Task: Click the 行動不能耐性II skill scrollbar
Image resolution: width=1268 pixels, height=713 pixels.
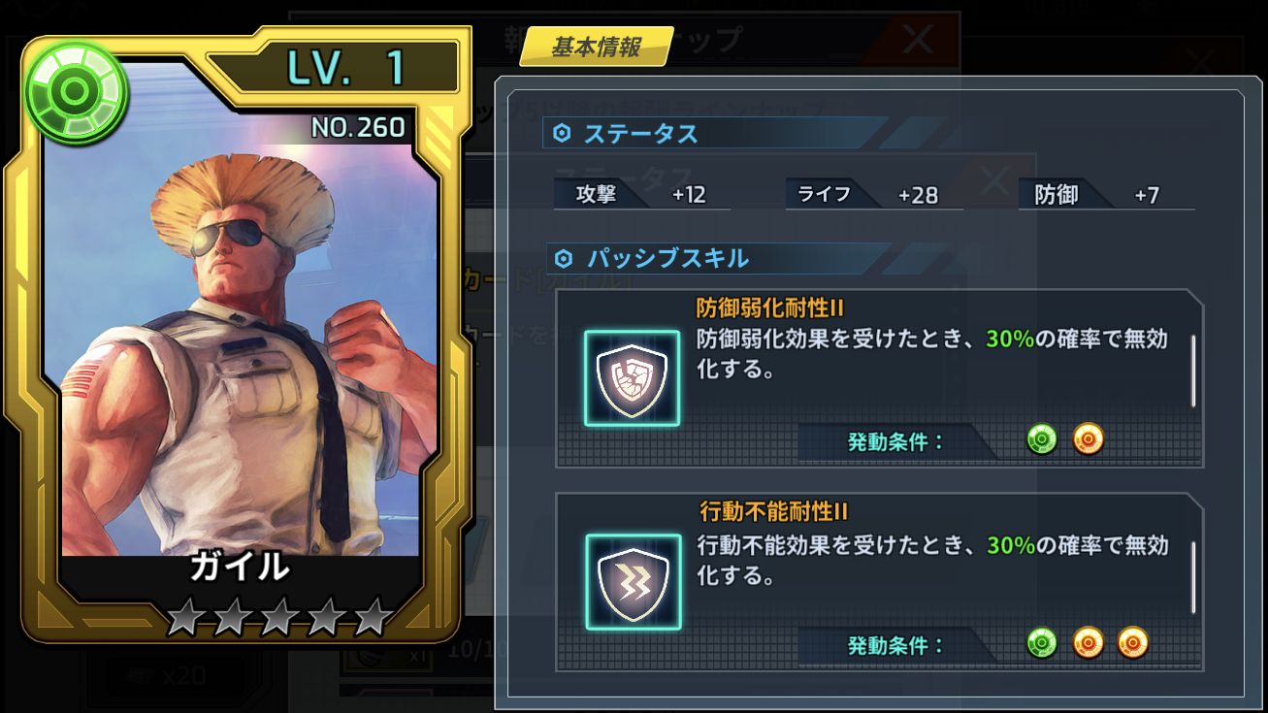Action: [x=1193, y=576]
